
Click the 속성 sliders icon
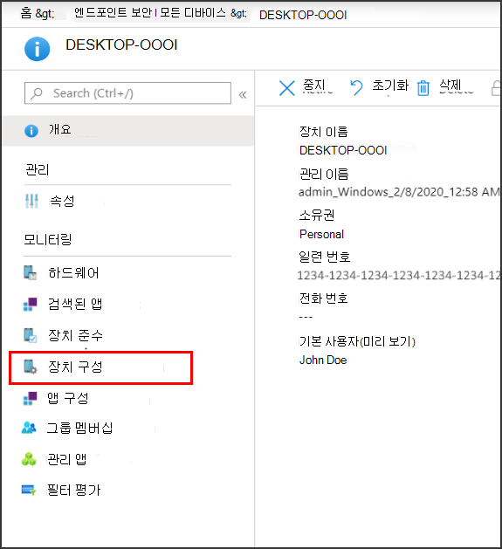[31, 201]
